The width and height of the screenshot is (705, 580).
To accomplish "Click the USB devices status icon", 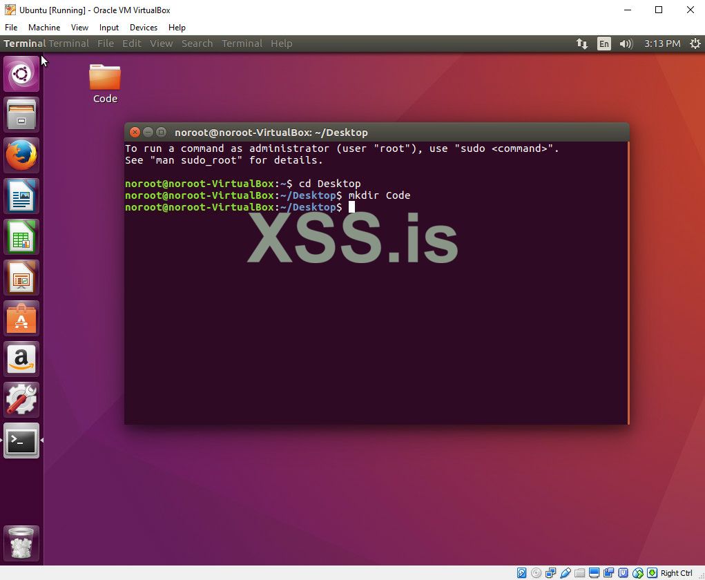I will click(565, 573).
